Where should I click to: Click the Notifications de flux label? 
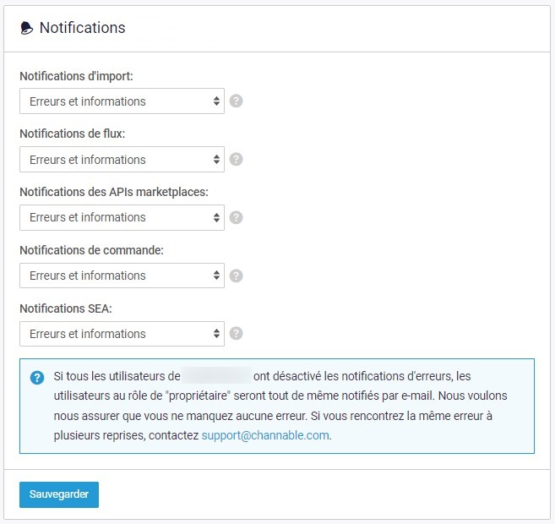point(73,134)
